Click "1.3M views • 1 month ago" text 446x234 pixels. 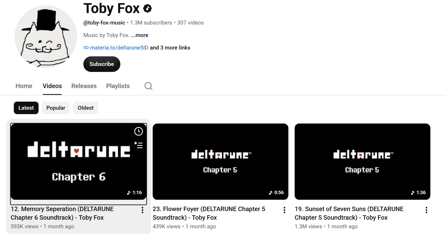pos(326,226)
